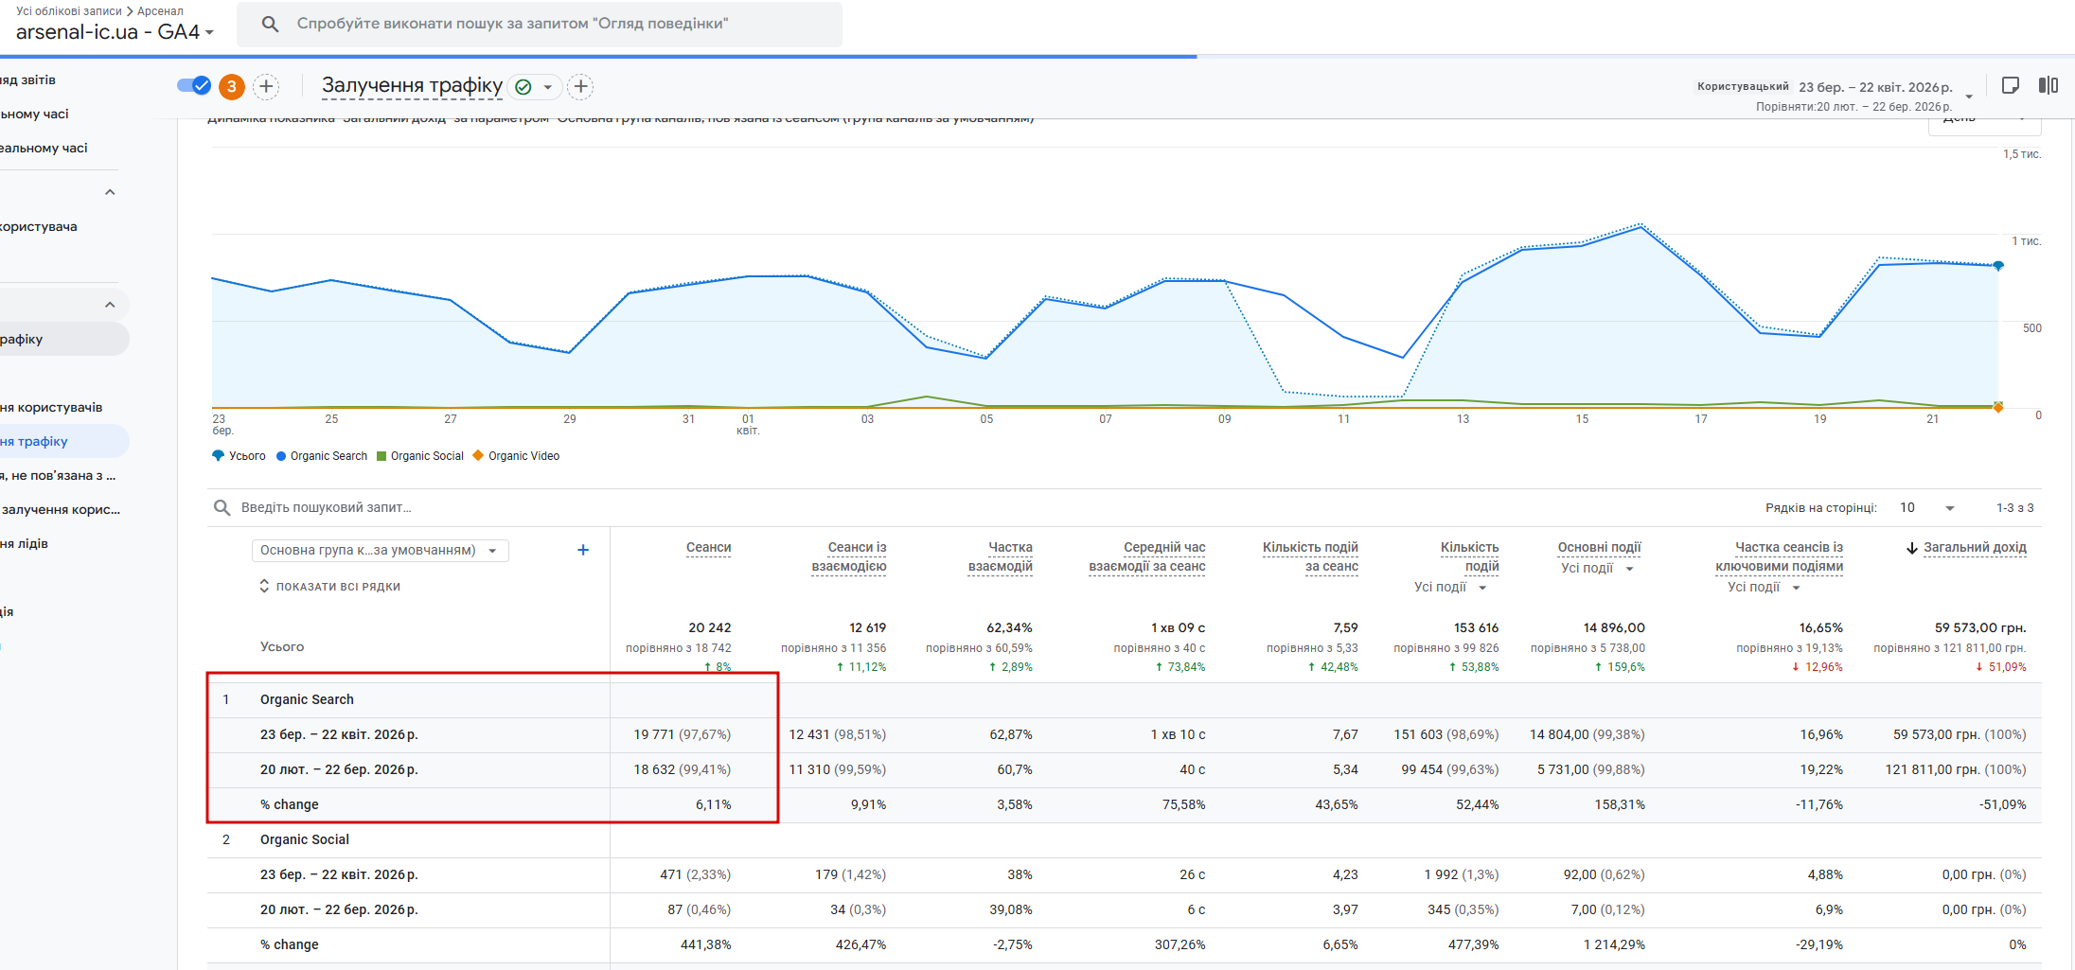Click the sessions value 18 632 (99,41%)
Screen dimensions: 2075x970
click(683, 769)
